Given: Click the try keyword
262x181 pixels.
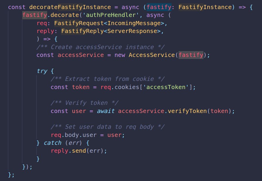Looking at the screenshot, I should (42, 71).
